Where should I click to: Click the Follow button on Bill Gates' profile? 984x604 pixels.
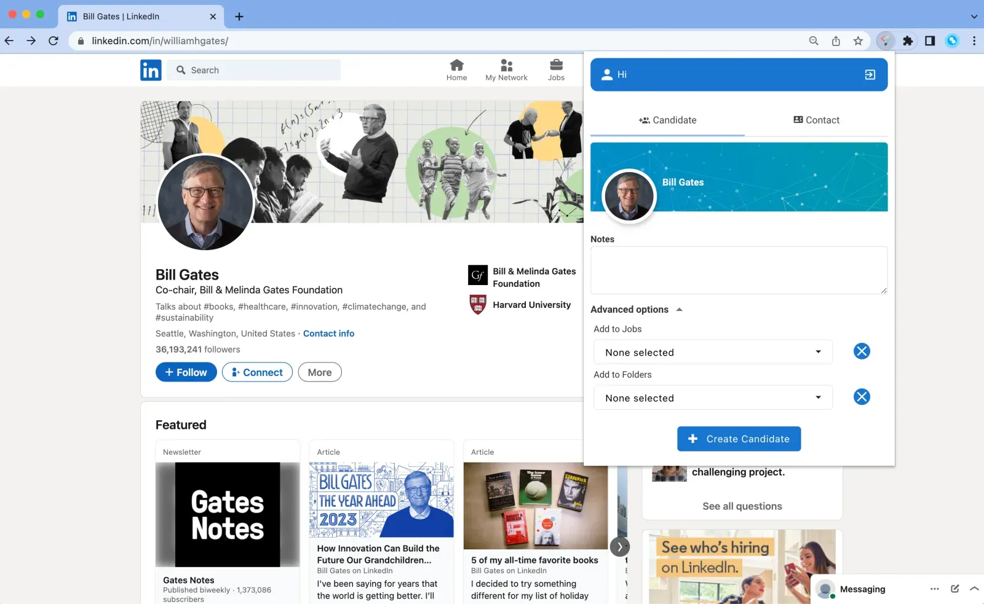pyautogui.click(x=186, y=372)
